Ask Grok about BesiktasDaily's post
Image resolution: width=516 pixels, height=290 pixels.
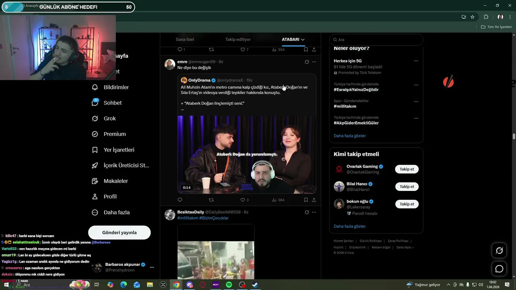pos(307,212)
